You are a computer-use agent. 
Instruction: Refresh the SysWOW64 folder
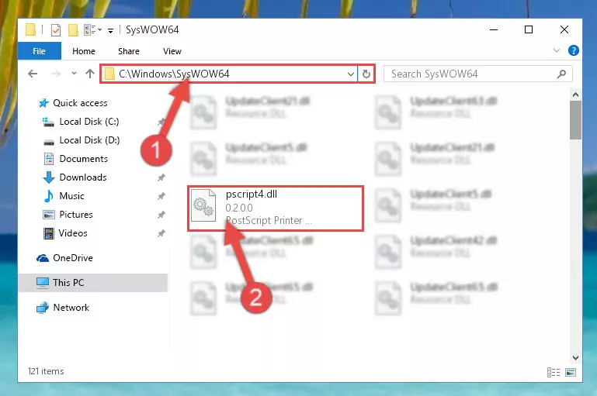pos(366,74)
